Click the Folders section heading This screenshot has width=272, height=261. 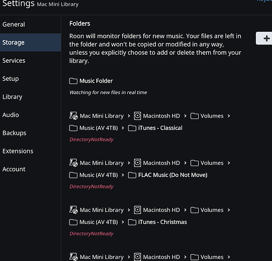[x=80, y=23]
